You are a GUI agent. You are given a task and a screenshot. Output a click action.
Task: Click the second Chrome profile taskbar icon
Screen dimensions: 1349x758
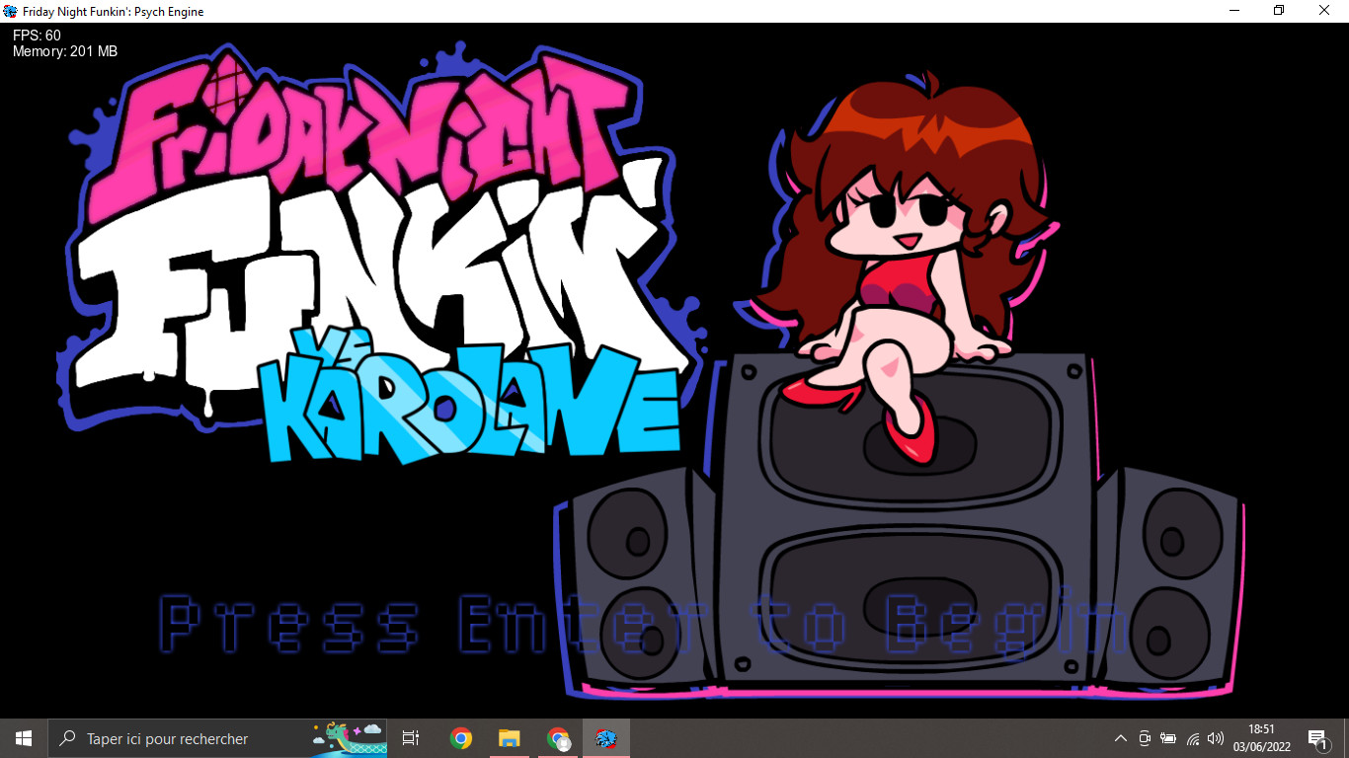pos(557,737)
